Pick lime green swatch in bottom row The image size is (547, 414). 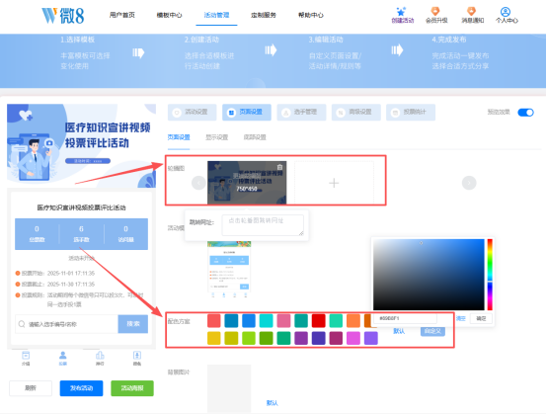click(x=249, y=338)
